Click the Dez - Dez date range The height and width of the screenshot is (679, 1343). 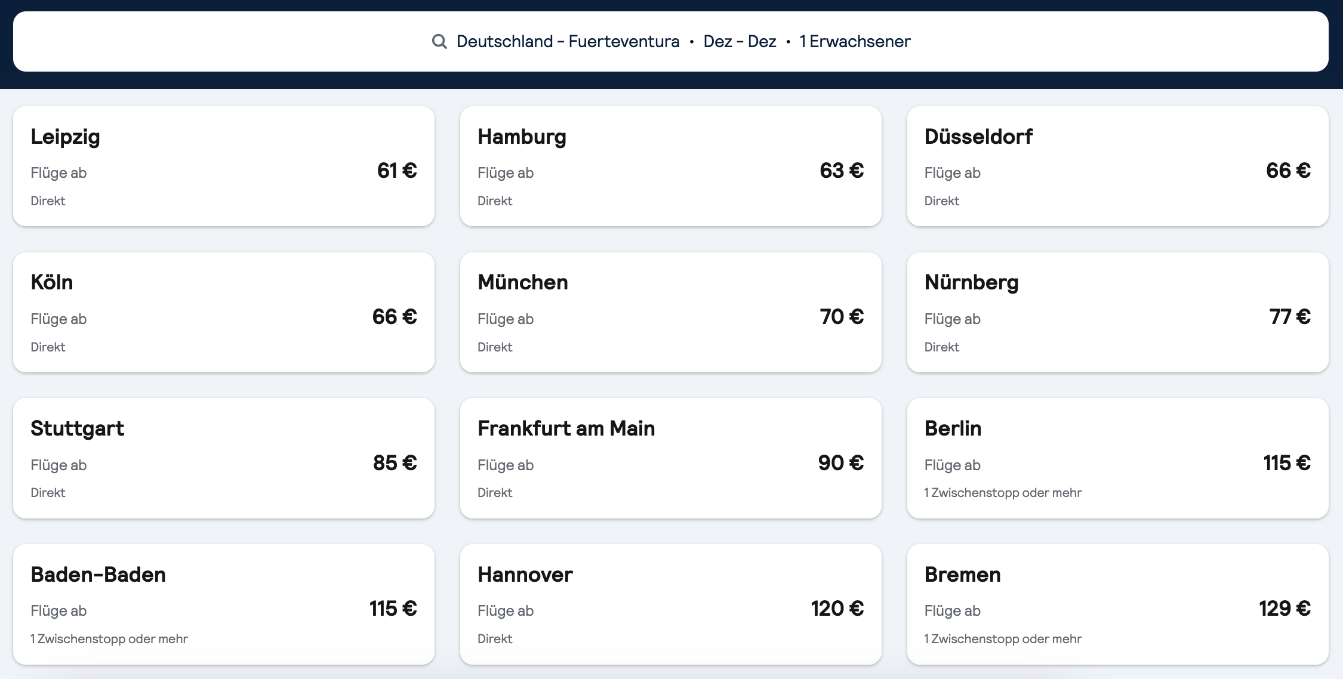(x=740, y=42)
